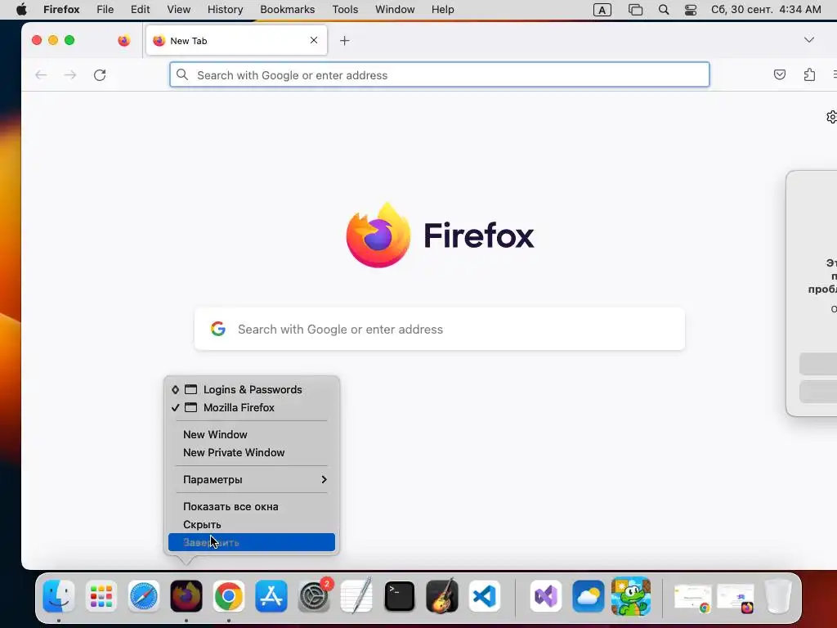The height and width of the screenshot is (628, 837).
Task: Open the App Store dock icon
Action: (x=271, y=596)
